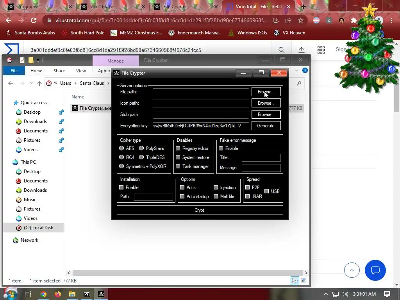
Task: Click Browse for File path
Action: pos(266,92)
